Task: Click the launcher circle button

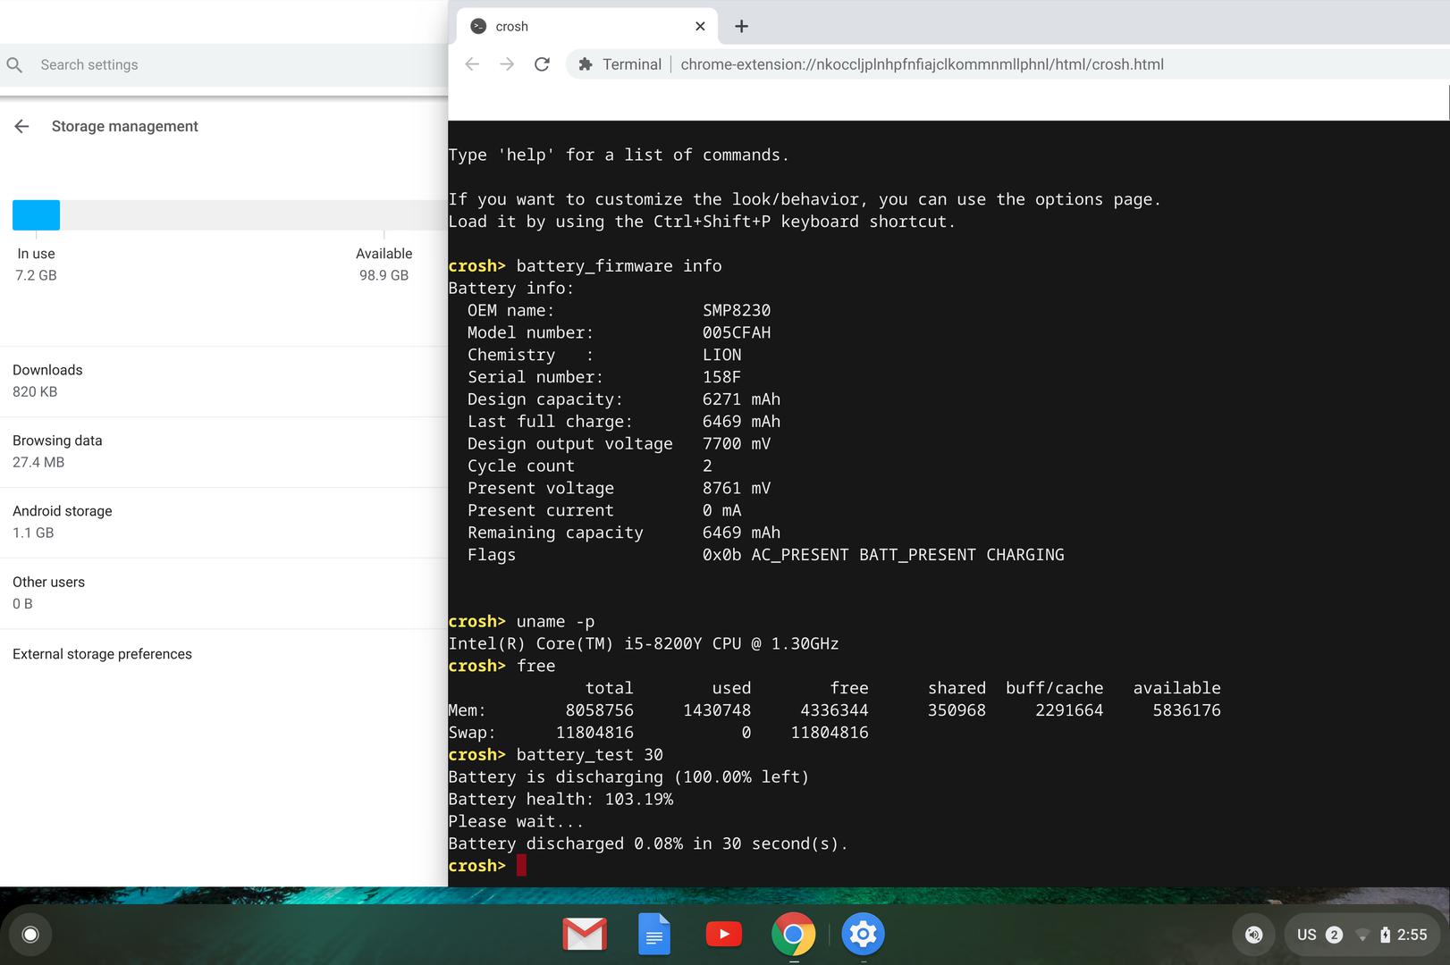Action: tap(30, 935)
